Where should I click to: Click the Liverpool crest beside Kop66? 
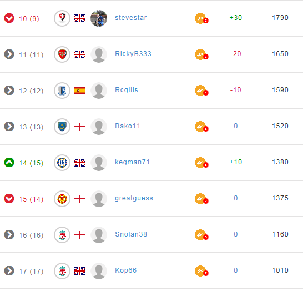(x=62, y=271)
